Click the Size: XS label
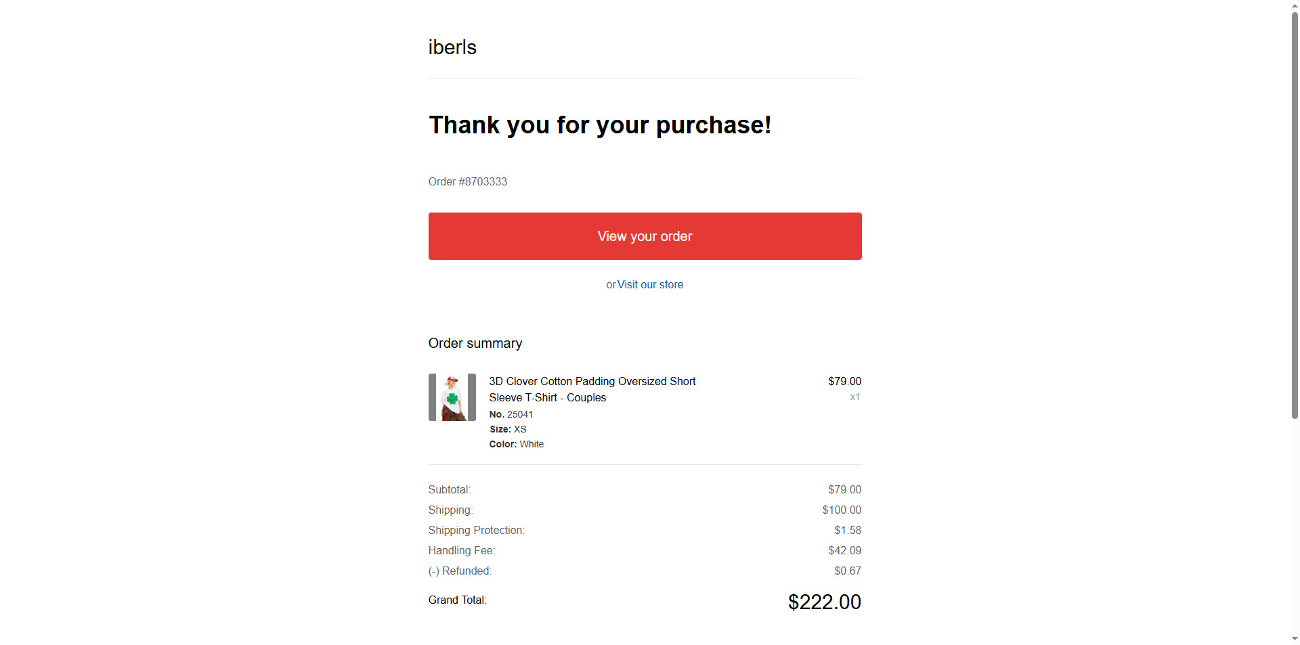The image size is (1300, 645). point(508,429)
